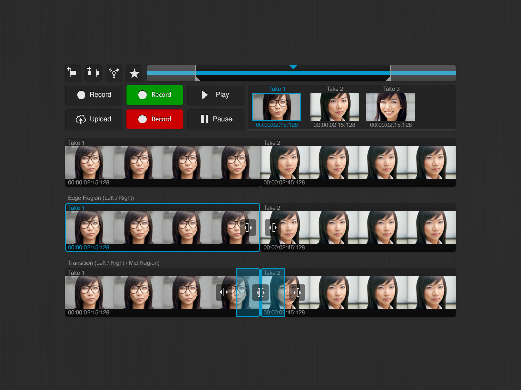Select the Take 2 clip in the top filmstrip

358,162
